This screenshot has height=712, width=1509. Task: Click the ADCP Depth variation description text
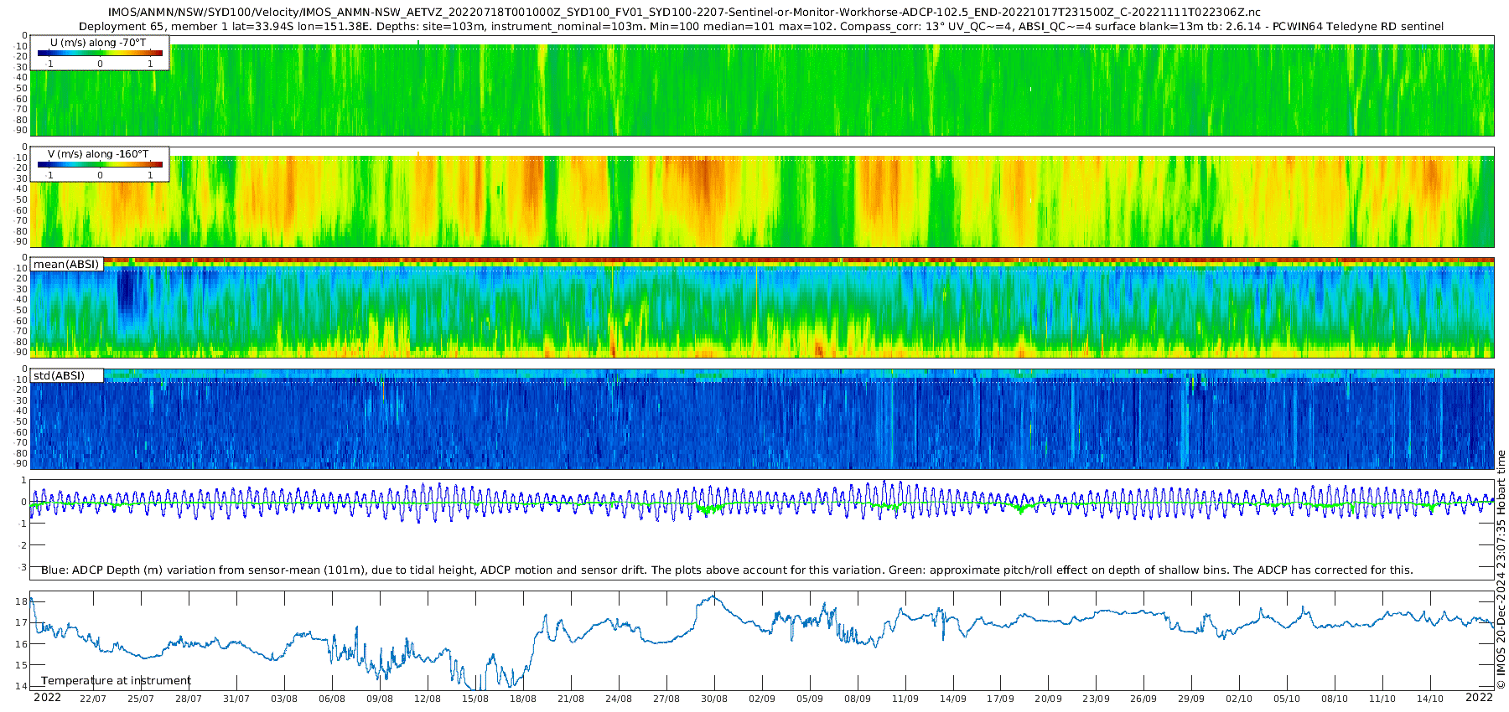726,570
